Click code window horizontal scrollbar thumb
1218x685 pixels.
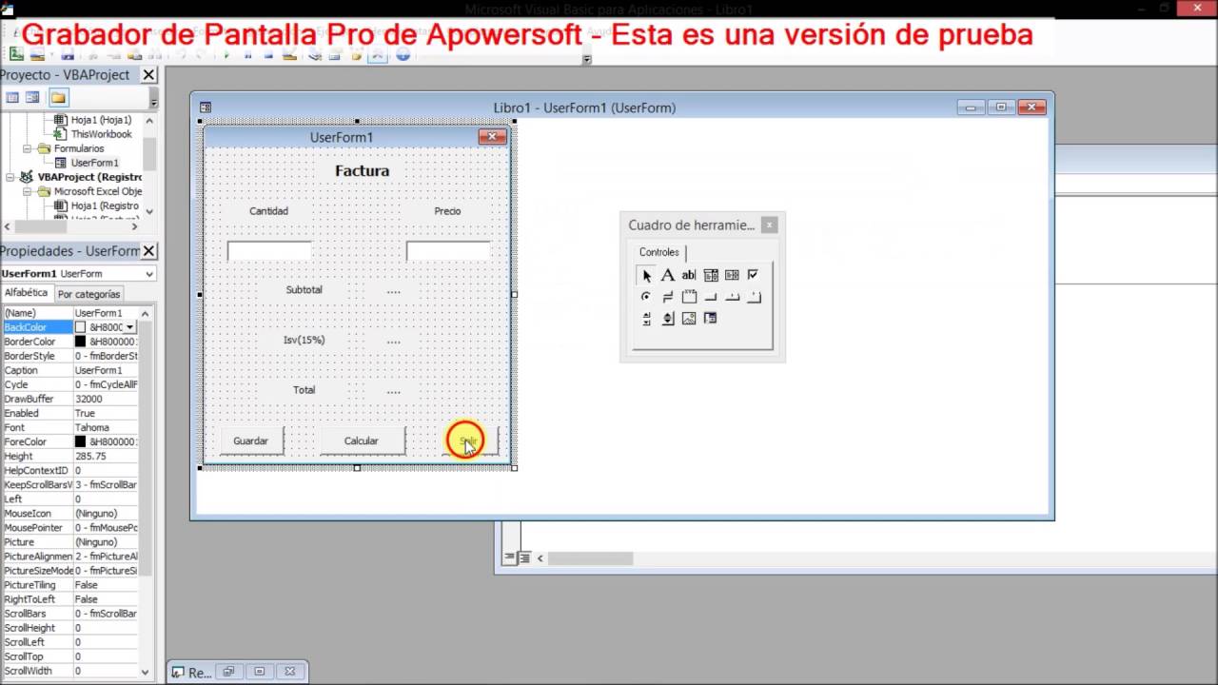tap(590, 558)
